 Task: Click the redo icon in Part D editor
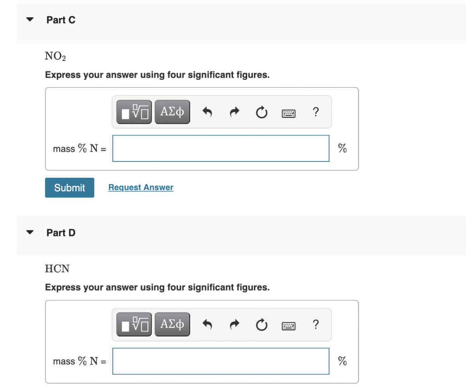(234, 324)
